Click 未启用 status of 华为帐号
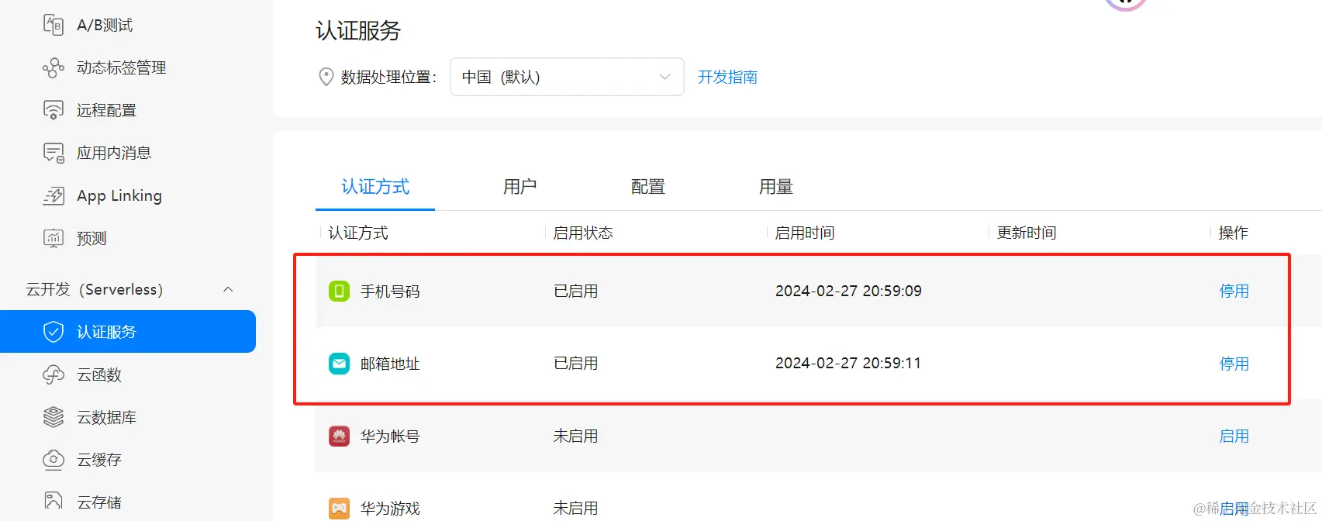1322x521 pixels. coord(575,436)
